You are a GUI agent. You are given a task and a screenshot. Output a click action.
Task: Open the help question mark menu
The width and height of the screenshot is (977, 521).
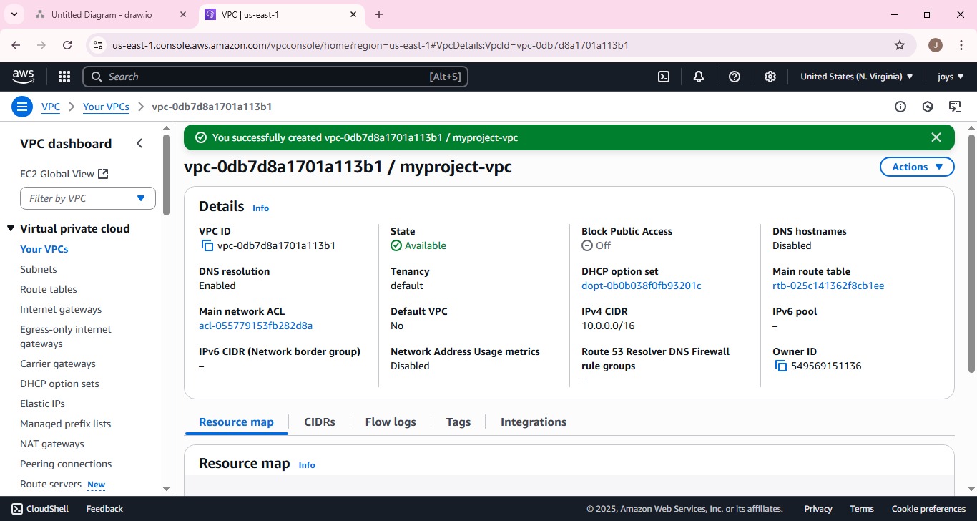coord(735,77)
